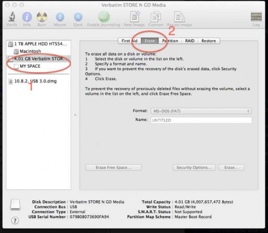
Task: Click the Macintosh volume icon
Action: (16, 51)
